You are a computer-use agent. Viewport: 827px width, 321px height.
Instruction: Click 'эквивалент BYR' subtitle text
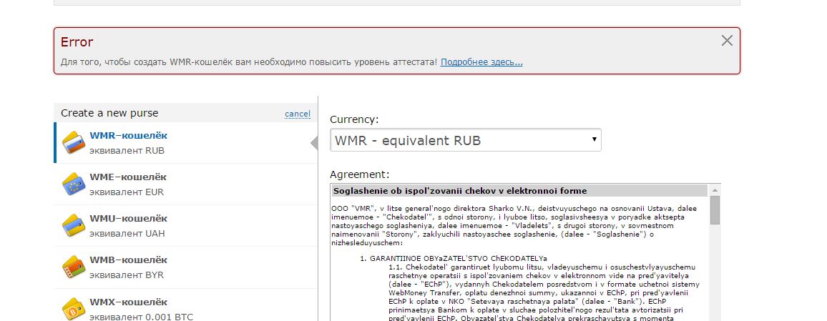click(127, 275)
